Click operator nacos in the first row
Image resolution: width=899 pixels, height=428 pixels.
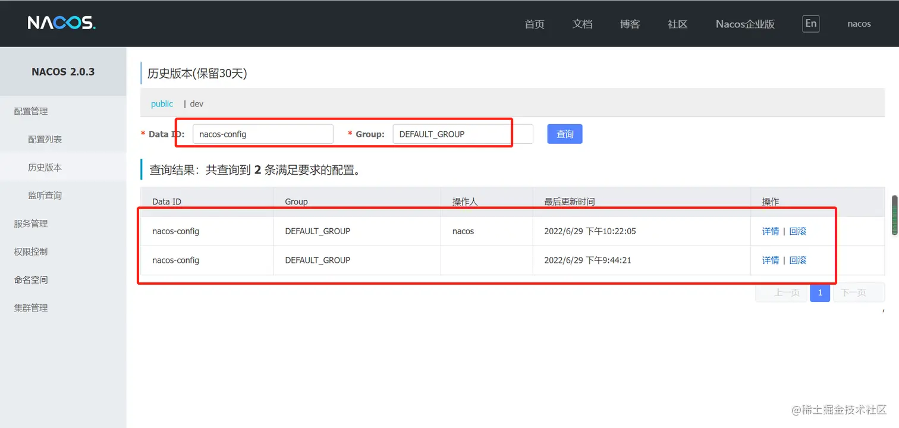[463, 231]
